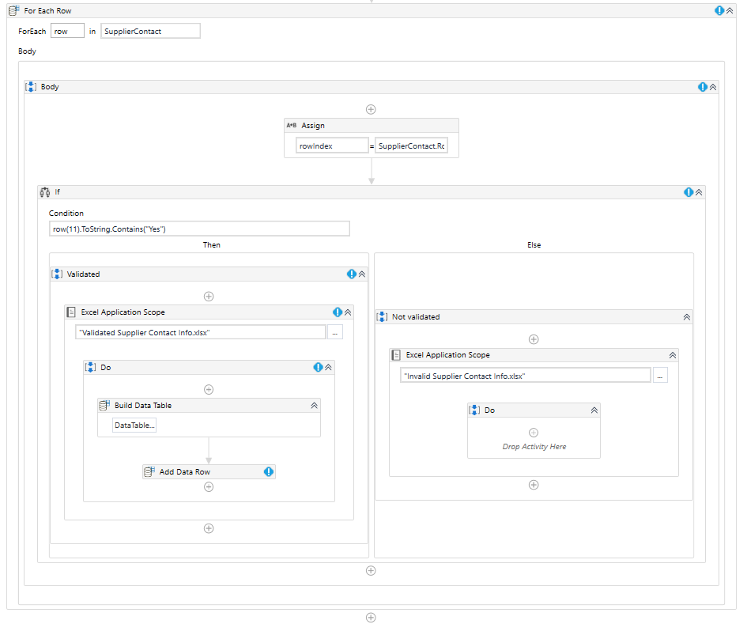Click Drop Activity Here in the empty Do
This screenshot has height=624, width=747.
(x=534, y=446)
